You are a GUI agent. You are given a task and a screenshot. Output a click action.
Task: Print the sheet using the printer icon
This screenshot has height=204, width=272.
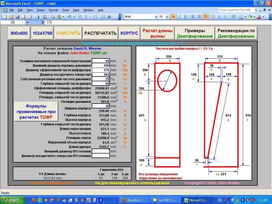pyautogui.click(x=37, y=17)
